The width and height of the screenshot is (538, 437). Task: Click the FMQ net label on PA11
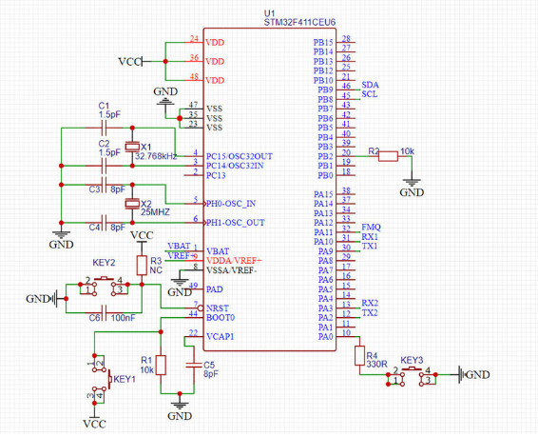coord(371,228)
